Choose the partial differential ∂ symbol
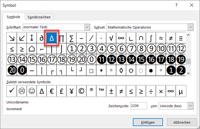Screen dimensions: 200x129 (42, 38)
